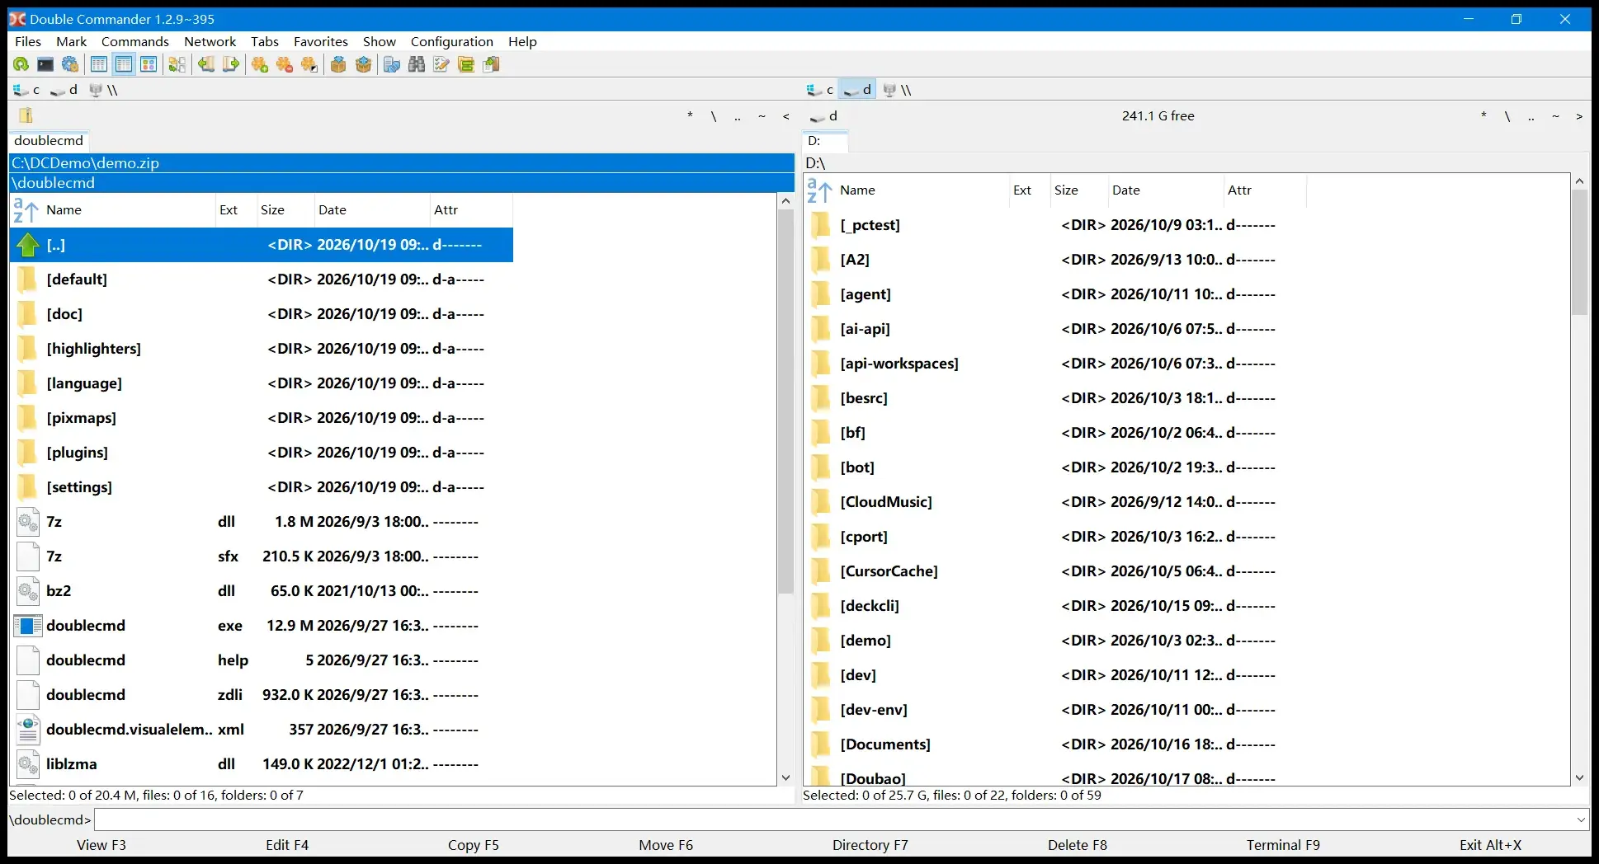The height and width of the screenshot is (864, 1599).
Task: Click the checklist-with-pencil toolbar icon
Action: [x=441, y=64]
